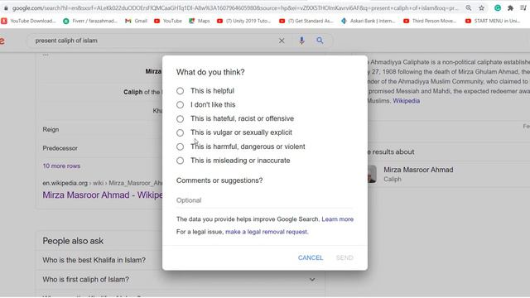Viewport: 530px width, 298px height.
Task: Click Mirza Masroor Ahmad thumbnail image
Action: (x=372, y=174)
